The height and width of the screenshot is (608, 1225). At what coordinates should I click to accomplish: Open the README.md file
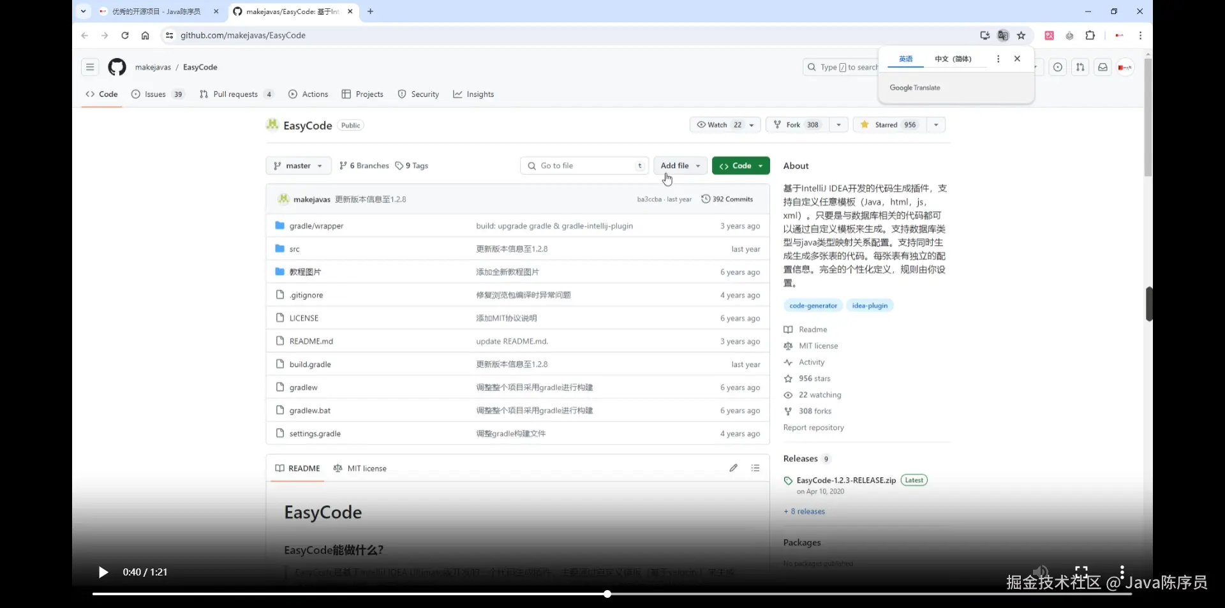pos(311,341)
